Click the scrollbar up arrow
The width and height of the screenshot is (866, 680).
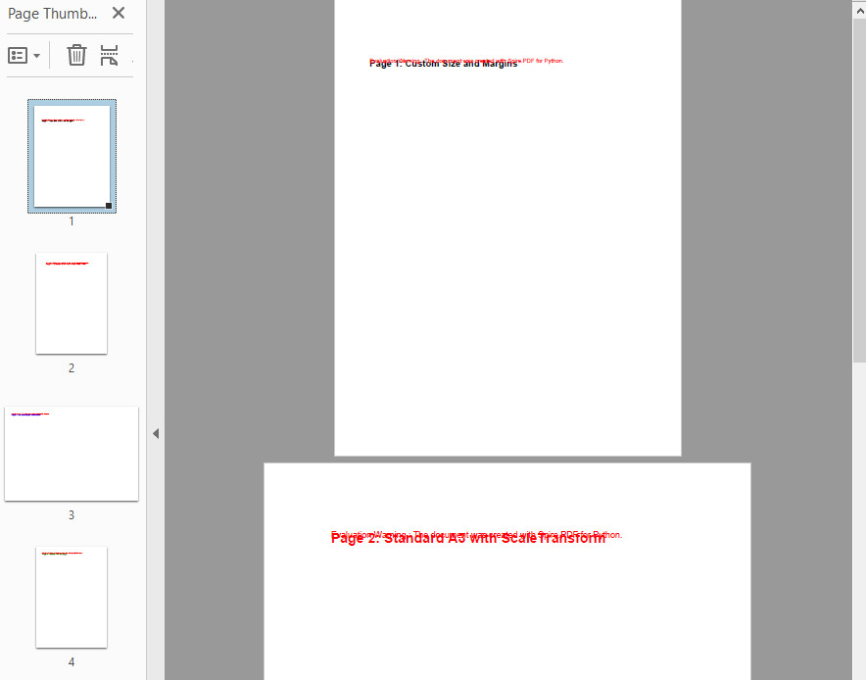coord(859,10)
